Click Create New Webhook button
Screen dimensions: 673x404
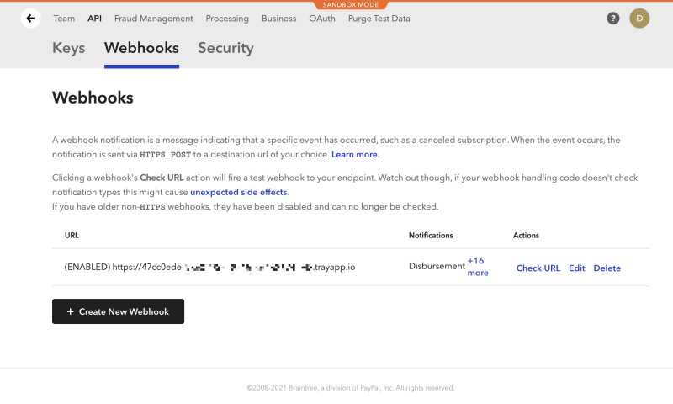pos(118,311)
